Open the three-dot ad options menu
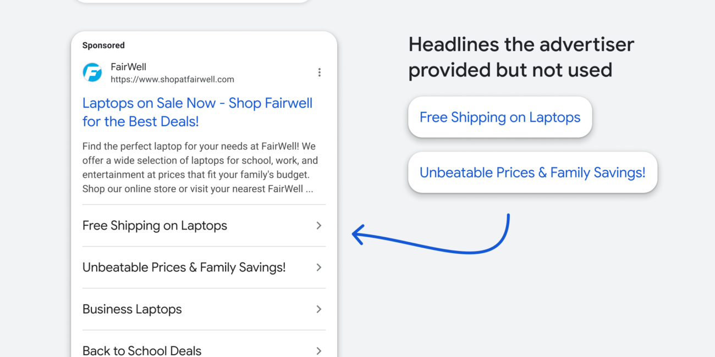This screenshot has width=715, height=357. pos(319,72)
